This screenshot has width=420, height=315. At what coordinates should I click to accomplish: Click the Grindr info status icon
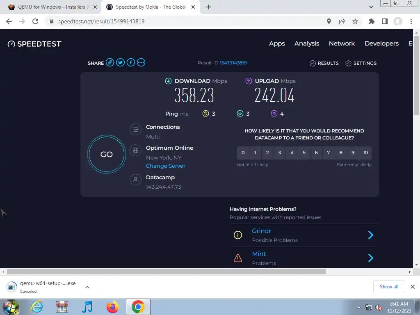click(238, 235)
